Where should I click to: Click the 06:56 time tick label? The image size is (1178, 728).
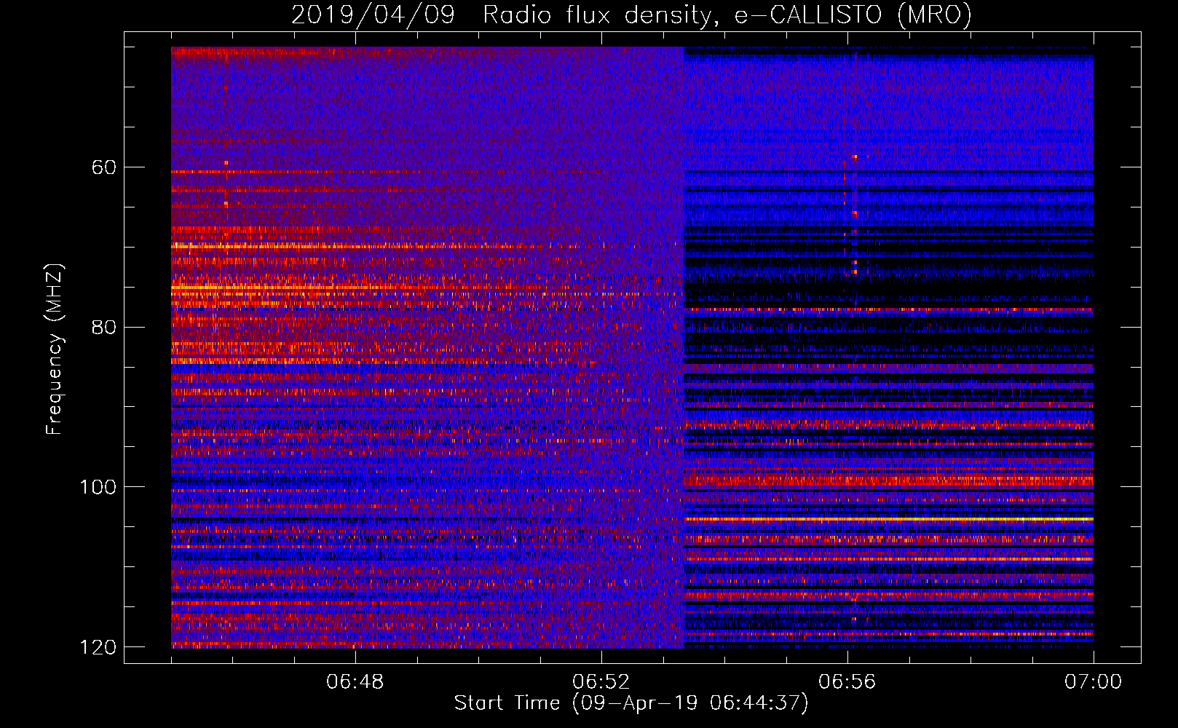[847, 682]
